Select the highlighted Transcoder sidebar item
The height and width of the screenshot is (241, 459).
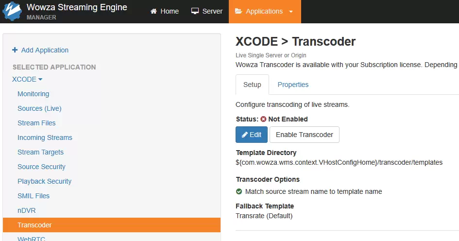[112, 225]
